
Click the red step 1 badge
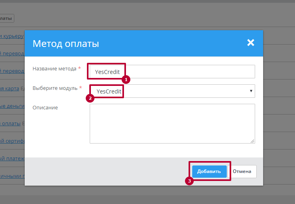point(126,79)
